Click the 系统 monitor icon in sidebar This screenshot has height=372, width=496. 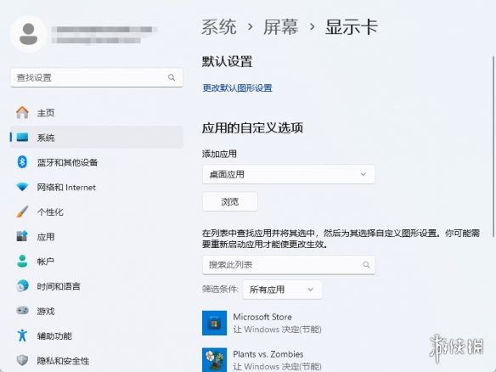click(22, 138)
